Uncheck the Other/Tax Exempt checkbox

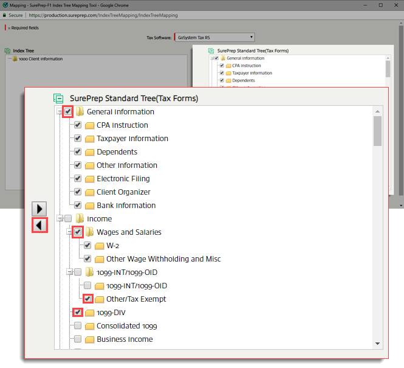[x=87, y=299]
